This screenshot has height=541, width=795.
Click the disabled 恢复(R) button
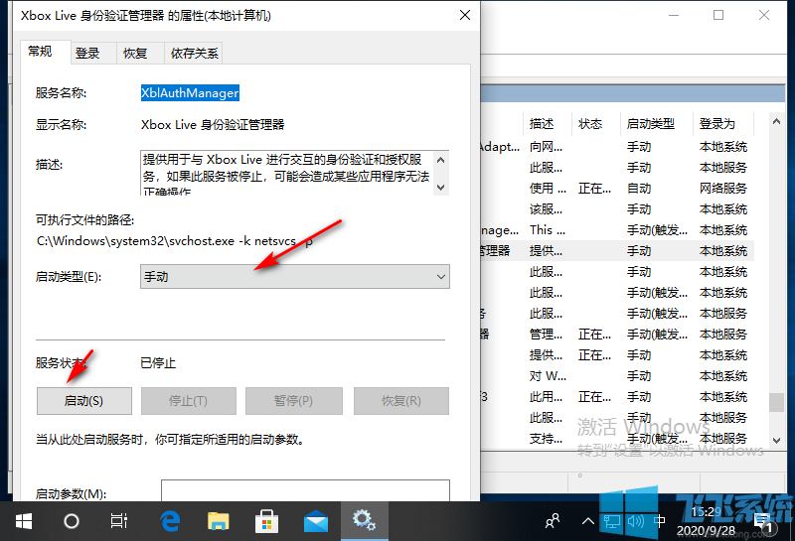401,401
